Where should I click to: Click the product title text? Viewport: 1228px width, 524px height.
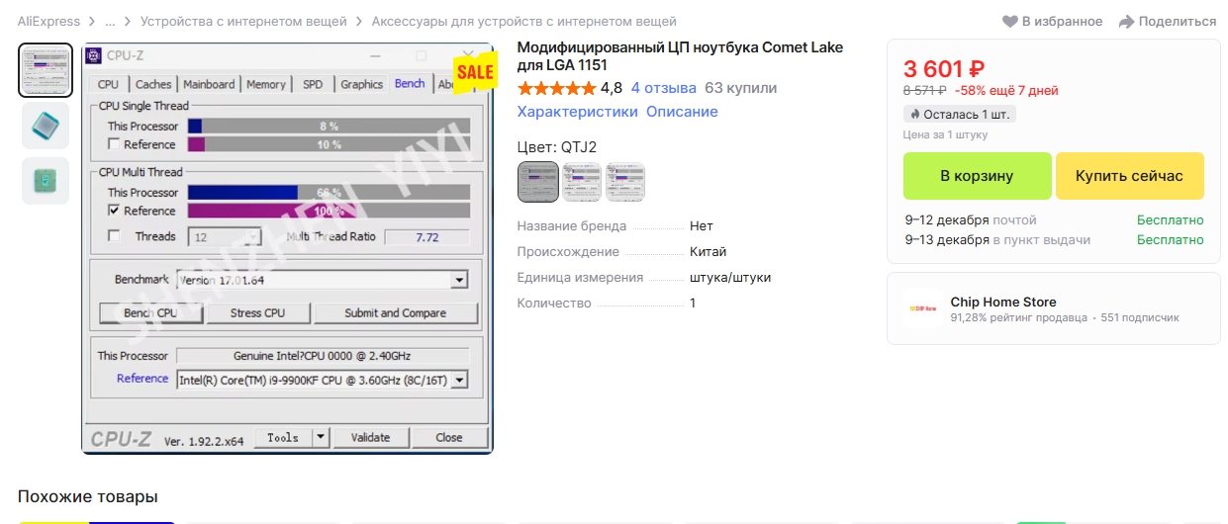[681, 55]
